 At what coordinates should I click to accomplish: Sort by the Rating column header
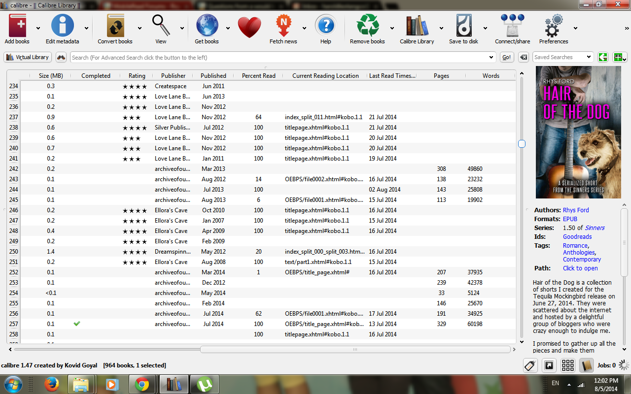[x=137, y=76]
